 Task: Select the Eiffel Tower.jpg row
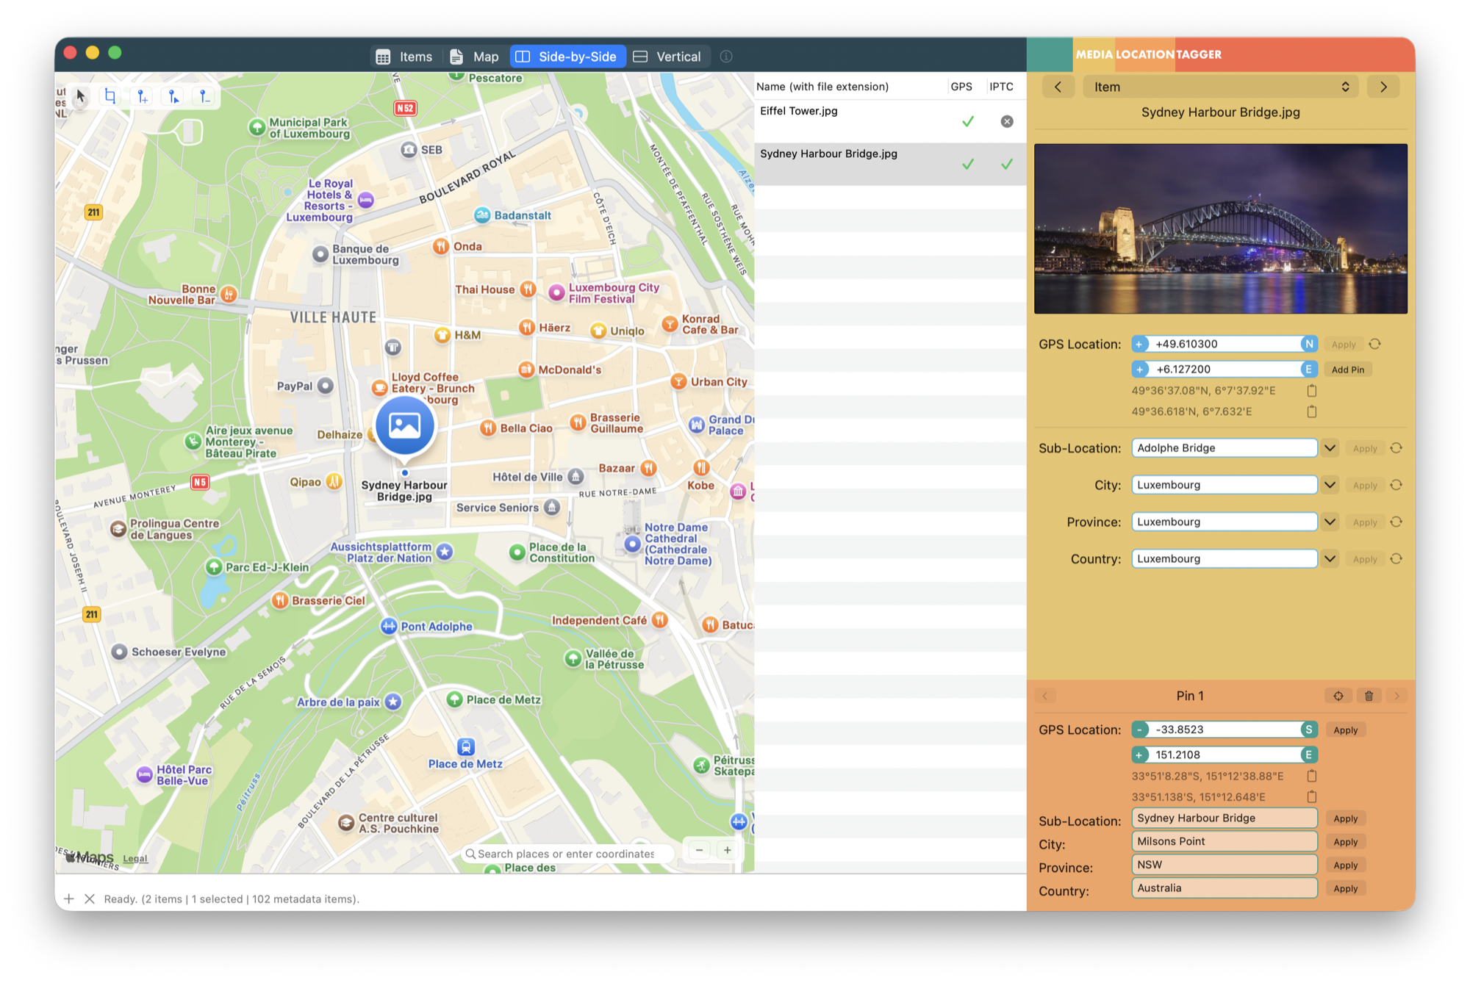[890, 121]
